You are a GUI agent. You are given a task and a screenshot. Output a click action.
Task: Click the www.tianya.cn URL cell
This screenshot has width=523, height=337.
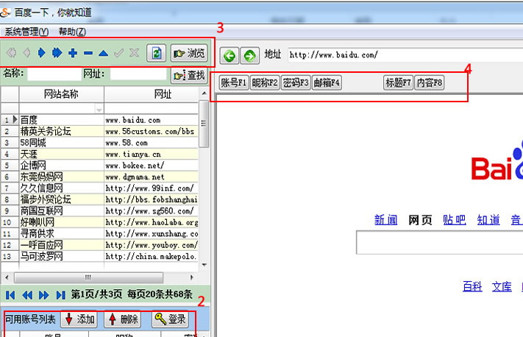click(151, 155)
